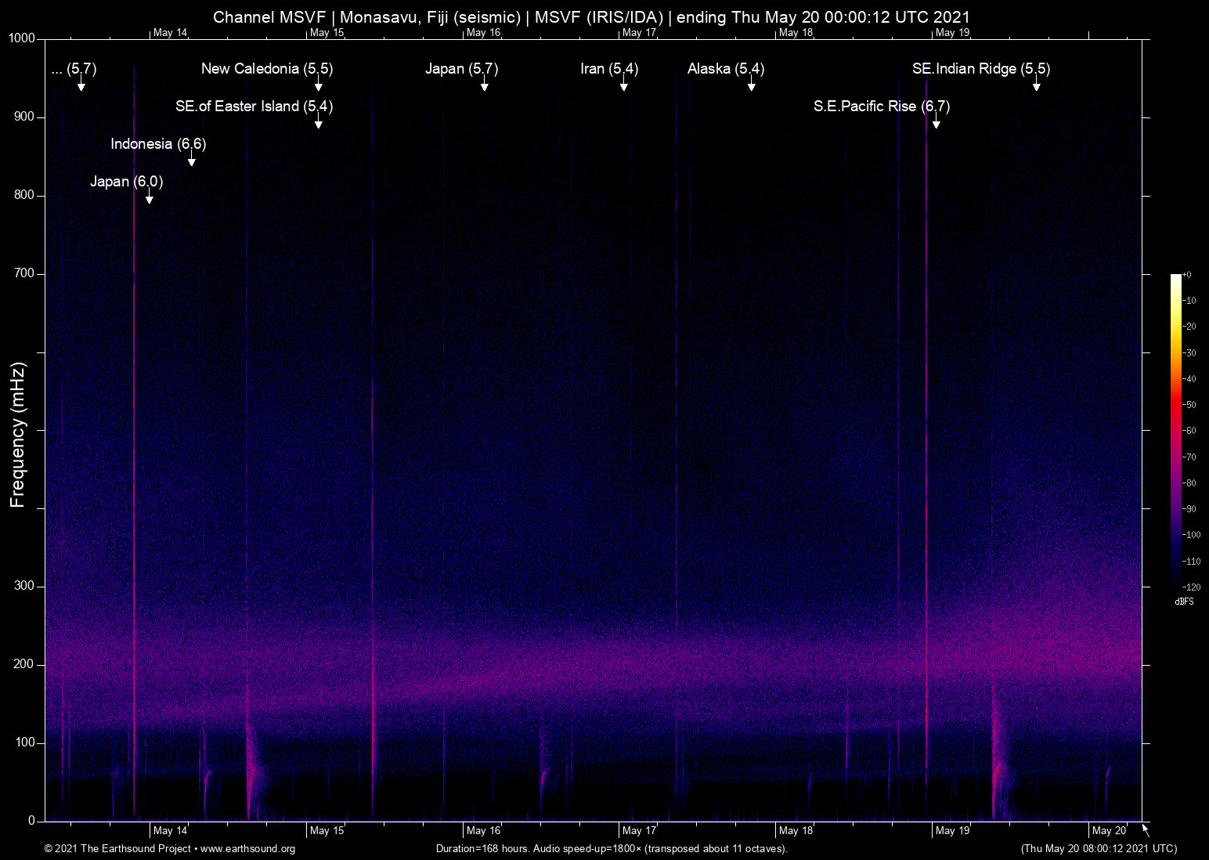Click the www.earthsound.org copyright text
The image size is (1209, 860).
(x=170, y=849)
